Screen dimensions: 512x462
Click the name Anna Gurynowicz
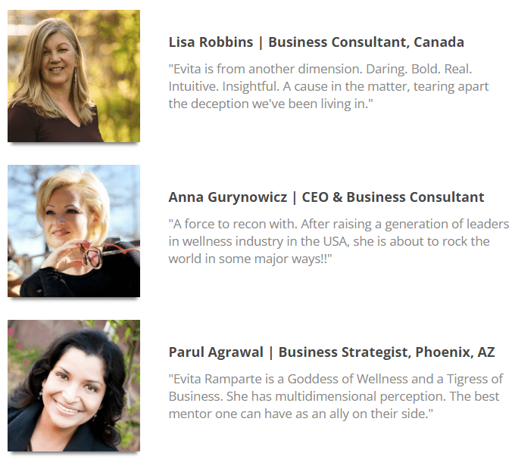tap(227, 197)
